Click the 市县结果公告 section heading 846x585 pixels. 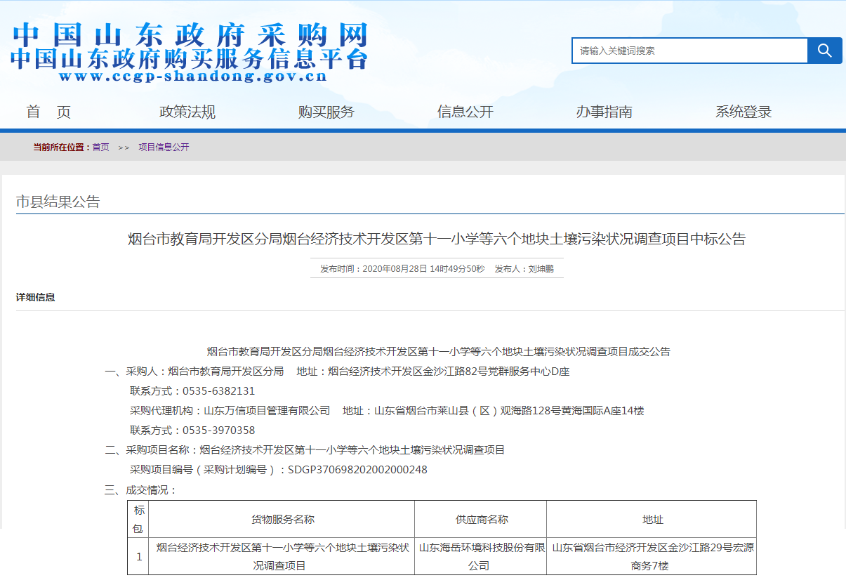(58, 202)
